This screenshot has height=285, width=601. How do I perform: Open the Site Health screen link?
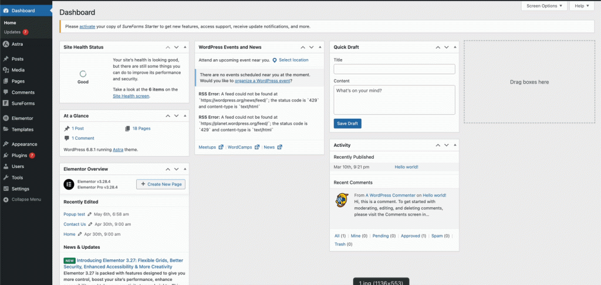(131, 97)
